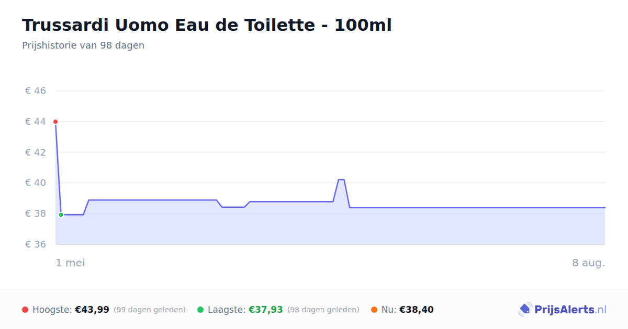Viewport: 628px width, 329px height.
Task: Click the red highest-price dot on the chart
Action: coord(55,122)
